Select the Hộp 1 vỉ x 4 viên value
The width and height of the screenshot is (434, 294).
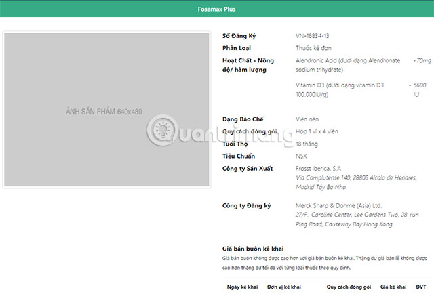317,131
